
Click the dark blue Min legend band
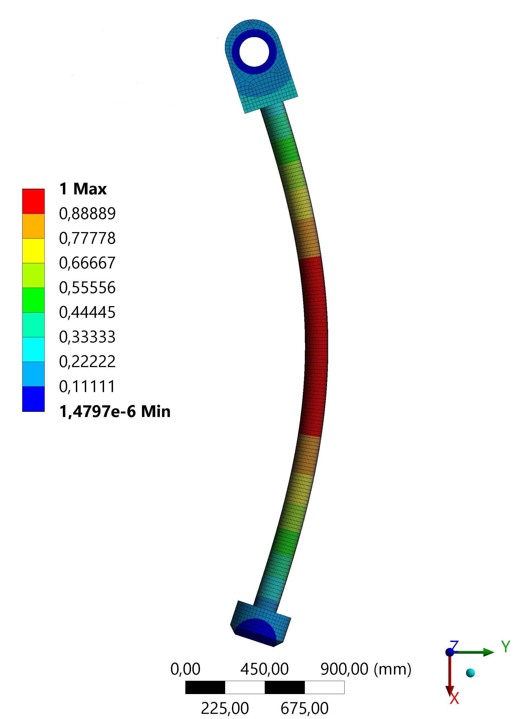pyautogui.click(x=33, y=399)
